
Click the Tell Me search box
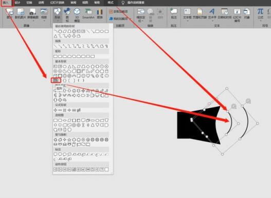(136, 3)
